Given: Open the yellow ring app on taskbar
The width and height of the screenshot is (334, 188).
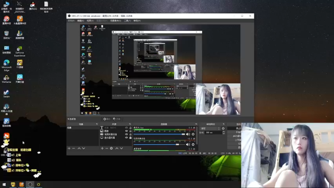Looking at the screenshot, I should click(x=38, y=184).
